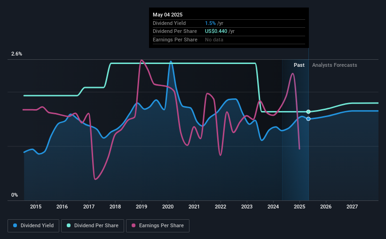Click the 2020 x-axis label
Viewport: 386px width, 239px height.
tap(168, 207)
